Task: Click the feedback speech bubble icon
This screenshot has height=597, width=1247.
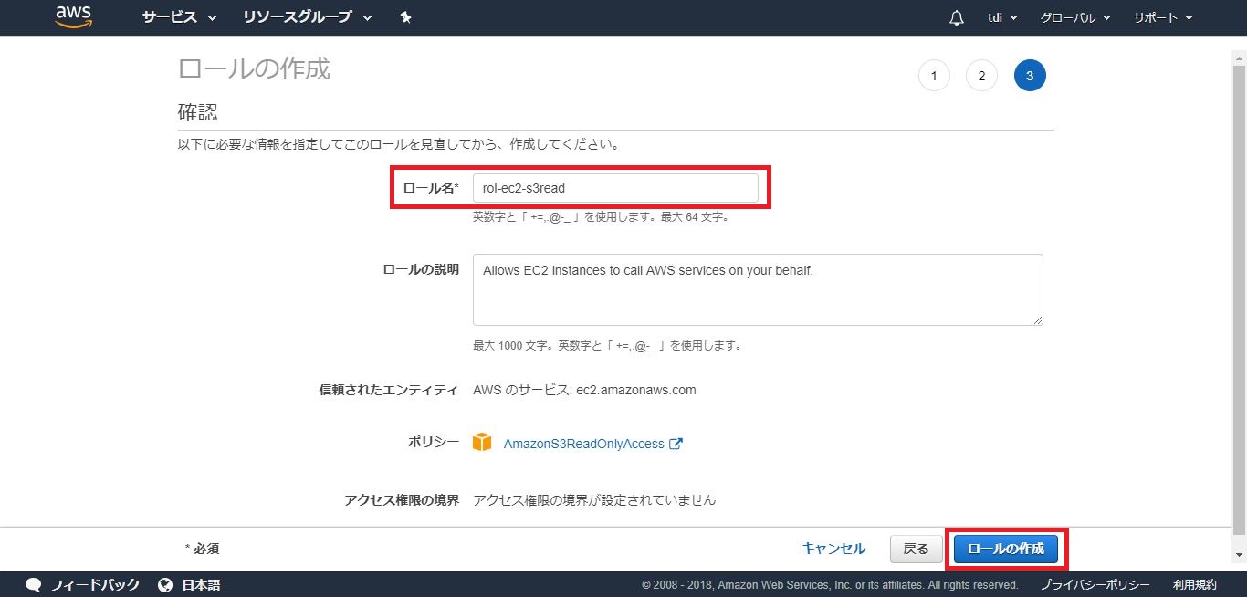Action: (34, 584)
